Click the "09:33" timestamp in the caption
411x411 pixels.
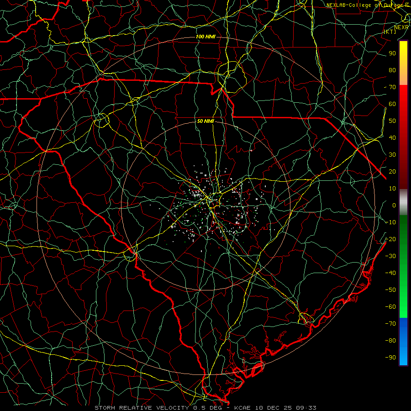(306, 408)
